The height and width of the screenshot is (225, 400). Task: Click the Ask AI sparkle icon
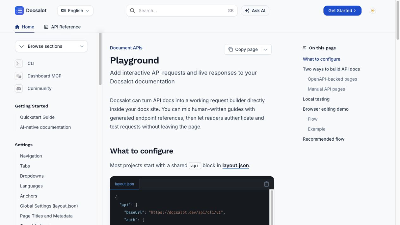coord(247,10)
